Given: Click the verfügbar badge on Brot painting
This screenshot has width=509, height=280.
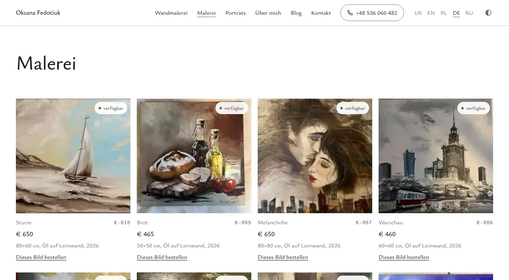Looking at the screenshot, I should click(x=232, y=108).
